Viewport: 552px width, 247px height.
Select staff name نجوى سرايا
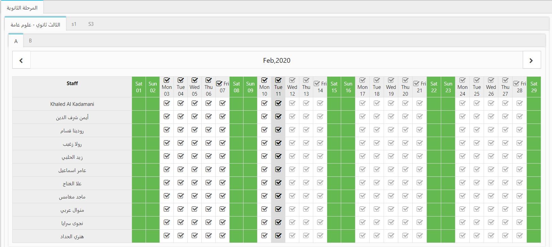click(x=72, y=223)
